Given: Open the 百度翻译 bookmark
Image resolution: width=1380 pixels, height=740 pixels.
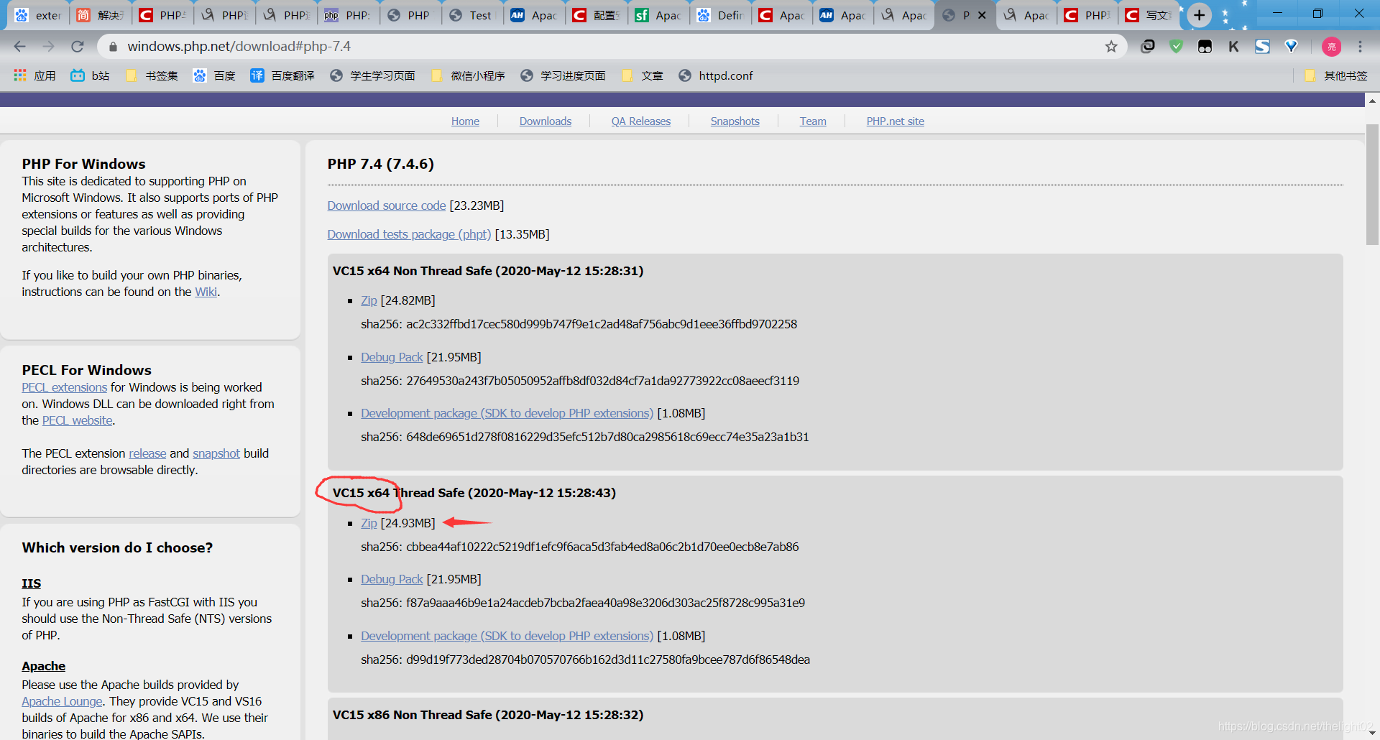Looking at the screenshot, I should coord(282,75).
